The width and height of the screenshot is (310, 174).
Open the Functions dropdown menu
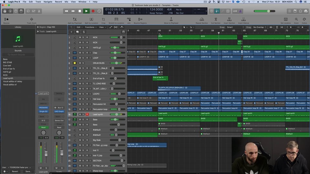click(90, 27)
